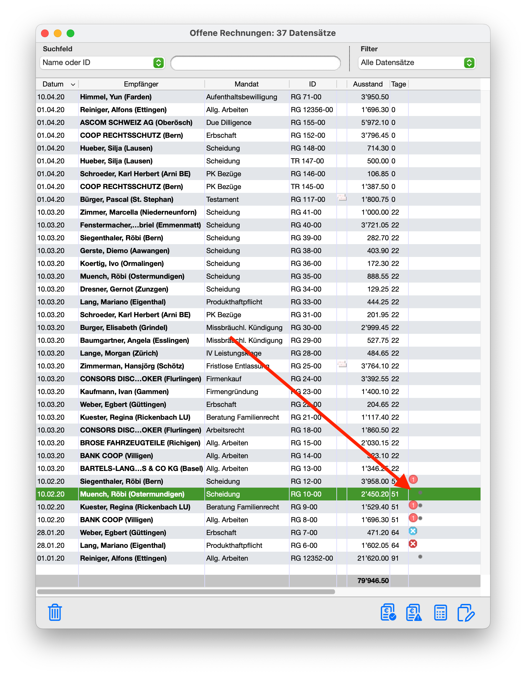Click blue X icon on RG 7-00 row
The height and width of the screenshot is (676, 526).
pos(413,531)
